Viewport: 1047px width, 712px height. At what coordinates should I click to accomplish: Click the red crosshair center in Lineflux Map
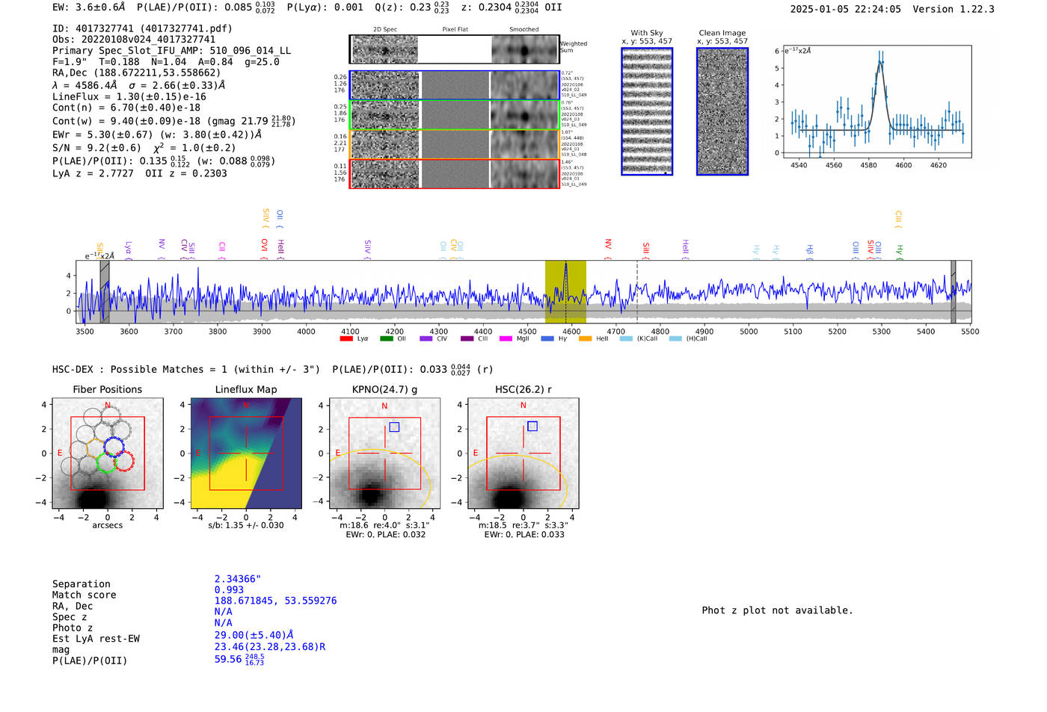coord(246,453)
